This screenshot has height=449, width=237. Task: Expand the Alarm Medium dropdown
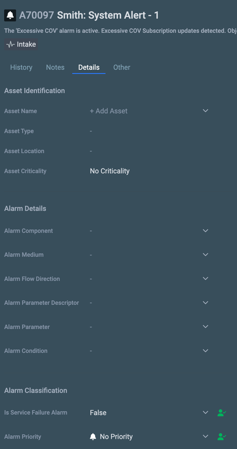205,255
